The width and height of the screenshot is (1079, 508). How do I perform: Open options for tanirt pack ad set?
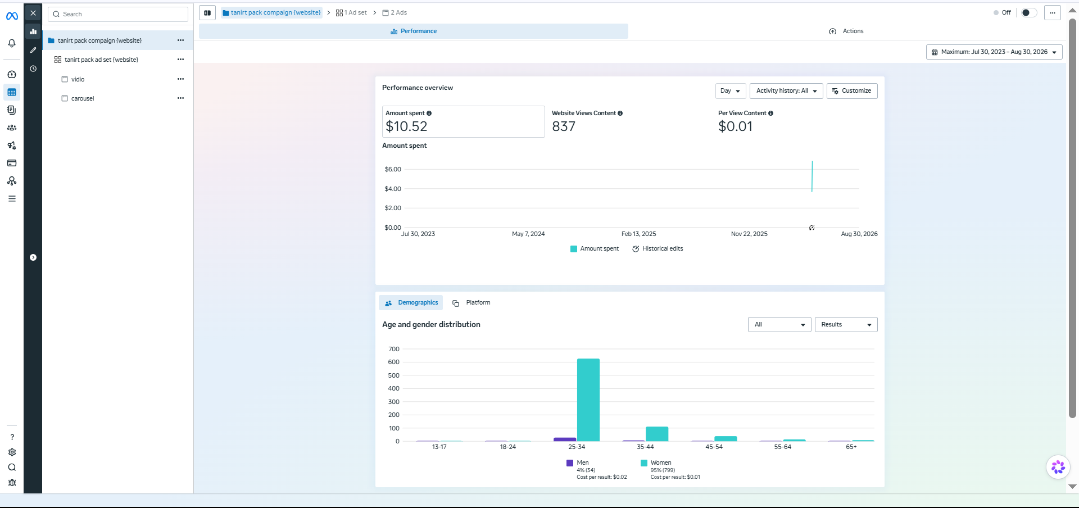(180, 60)
